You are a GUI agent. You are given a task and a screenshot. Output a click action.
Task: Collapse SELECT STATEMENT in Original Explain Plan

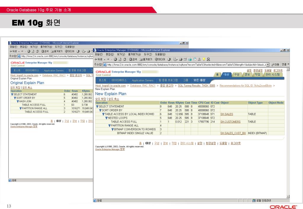click(x=12, y=94)
